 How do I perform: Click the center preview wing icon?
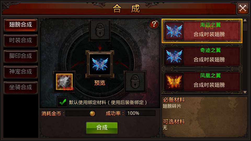pos(100,64)
